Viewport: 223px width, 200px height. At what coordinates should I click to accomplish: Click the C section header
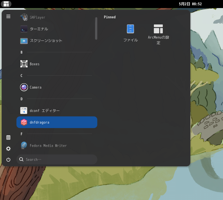(21, 76)
